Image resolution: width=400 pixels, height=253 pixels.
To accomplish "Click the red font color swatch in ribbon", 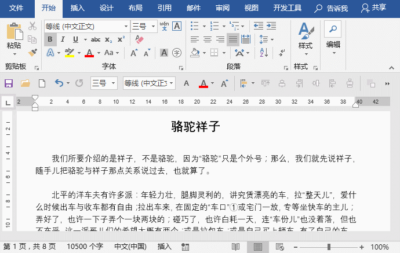I will (89, 53).
